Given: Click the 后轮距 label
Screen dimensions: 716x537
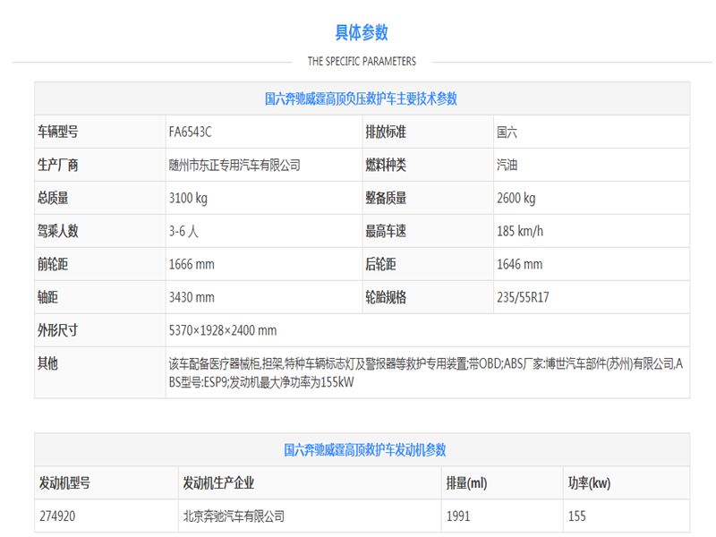Looking at the screenshot, I should click(x=381, y=264).
